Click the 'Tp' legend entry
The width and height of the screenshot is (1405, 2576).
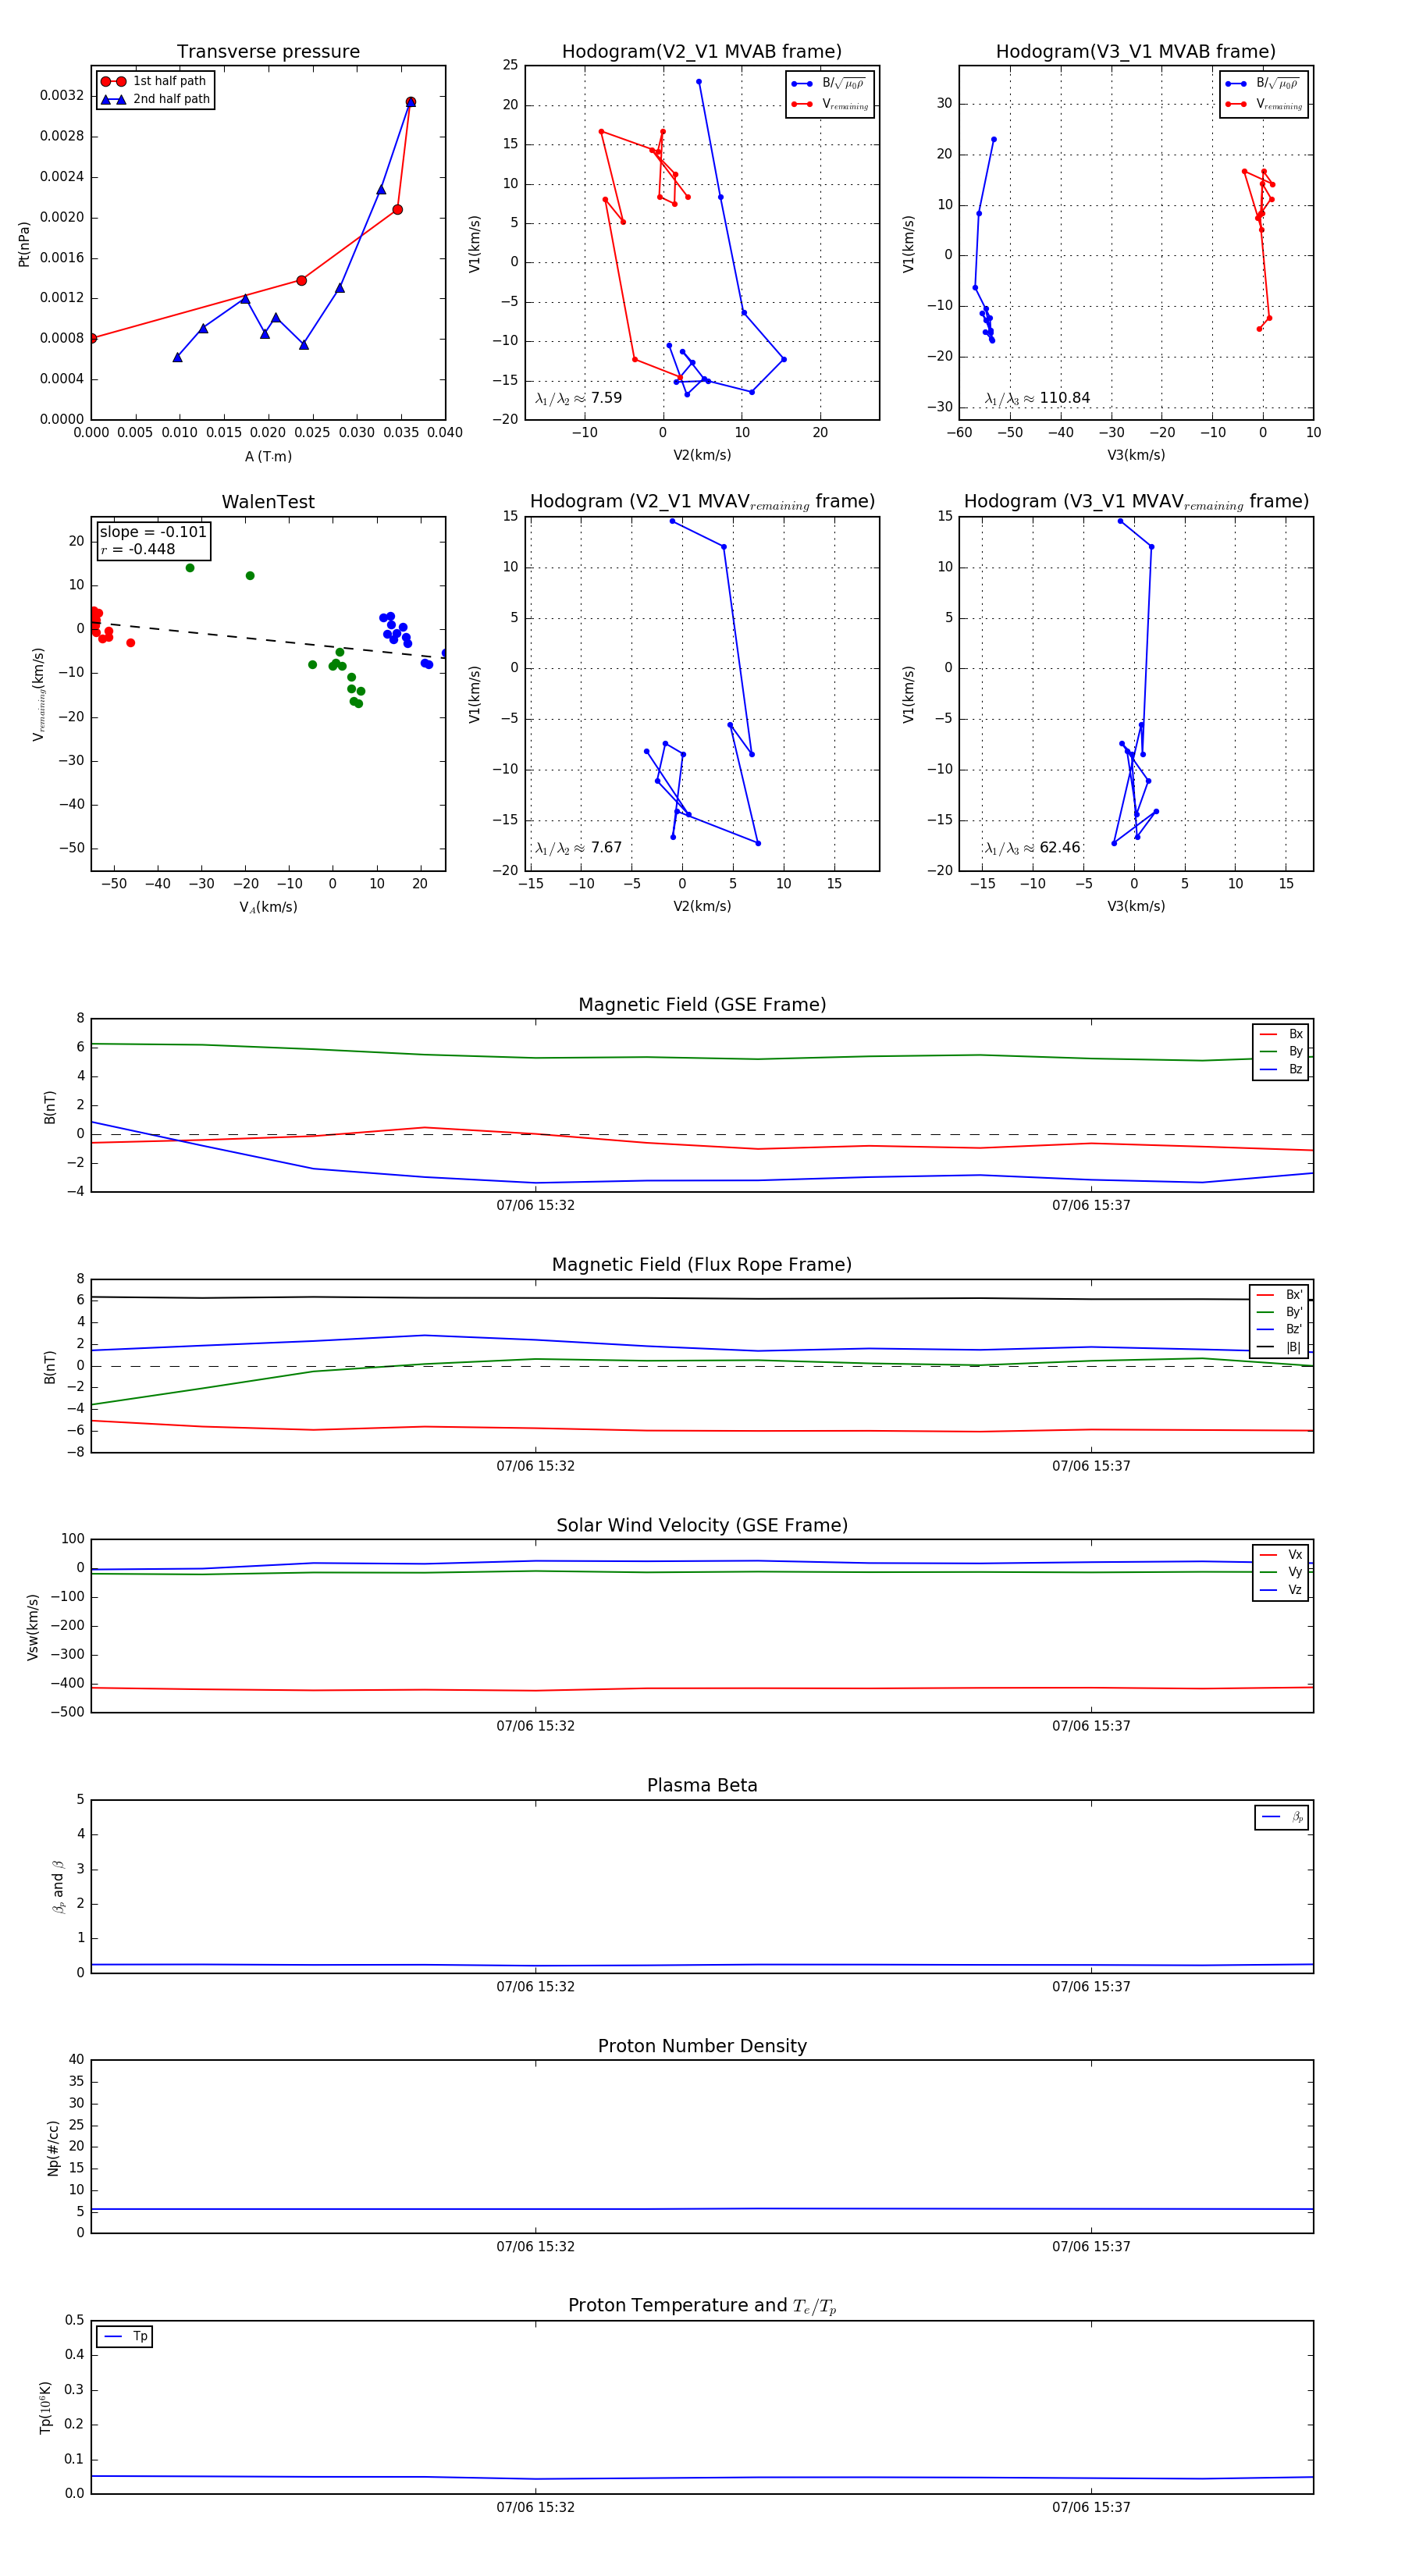125,2337
